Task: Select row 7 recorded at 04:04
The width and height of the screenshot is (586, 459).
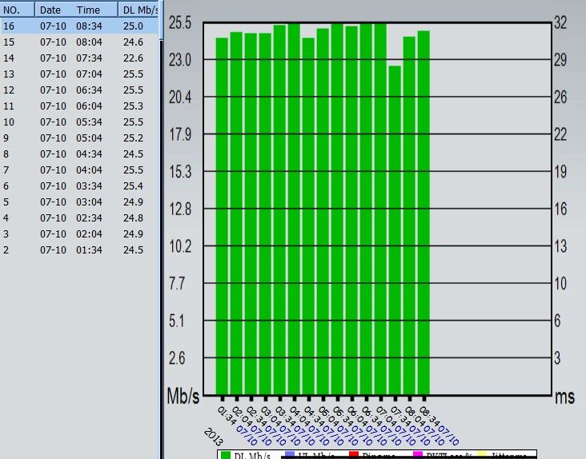Action: click(x=79, y=170)
